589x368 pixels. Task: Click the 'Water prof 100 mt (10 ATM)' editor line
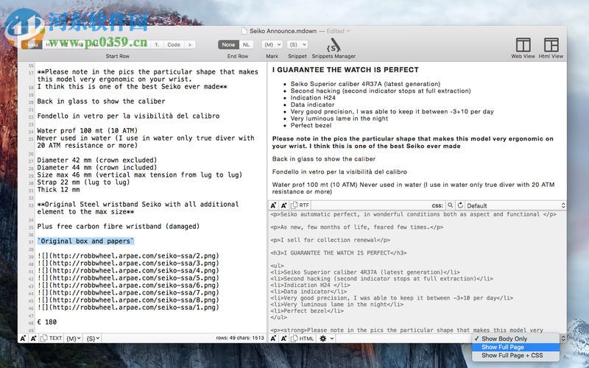(x=87, y=131)
